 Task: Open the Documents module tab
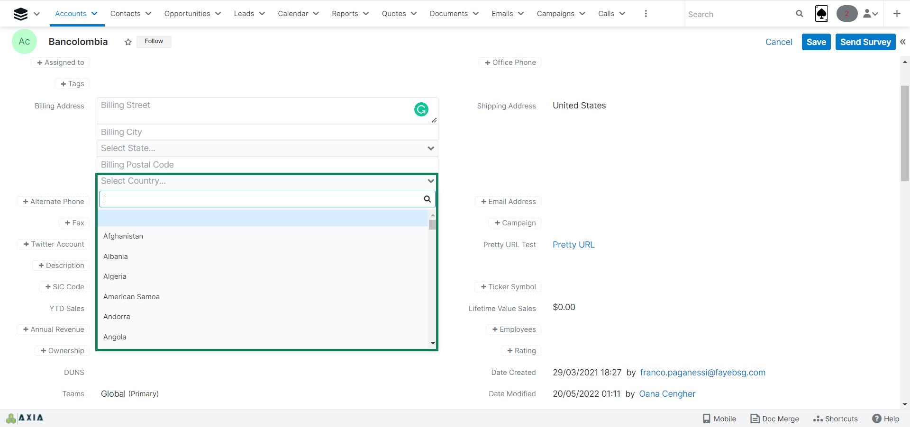pyautogui.click(x=448, y=14)
